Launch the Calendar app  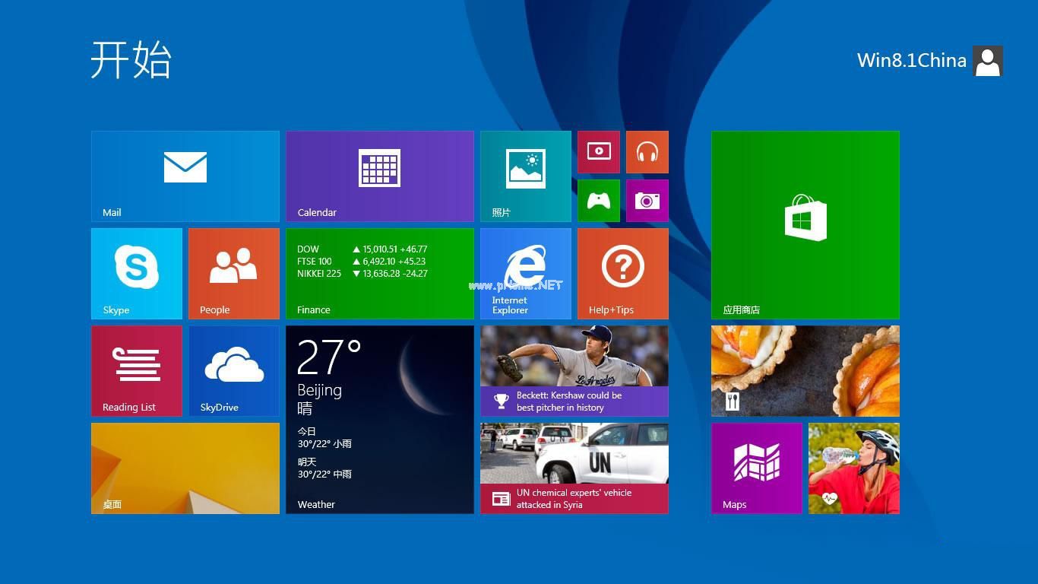[380, 175]
